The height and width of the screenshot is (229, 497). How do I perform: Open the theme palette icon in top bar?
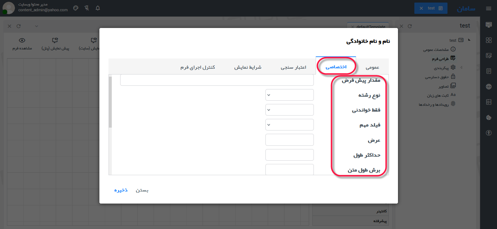76,8
